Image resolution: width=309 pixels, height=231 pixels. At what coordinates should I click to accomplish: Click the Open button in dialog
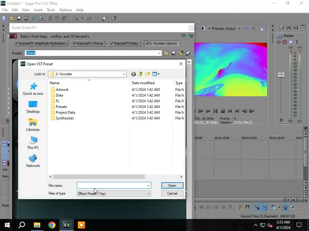pos(172,185)
